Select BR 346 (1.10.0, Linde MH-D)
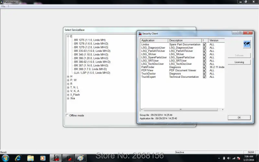The height and width of the screenshot is (162, 259). [x=91, y=54]
